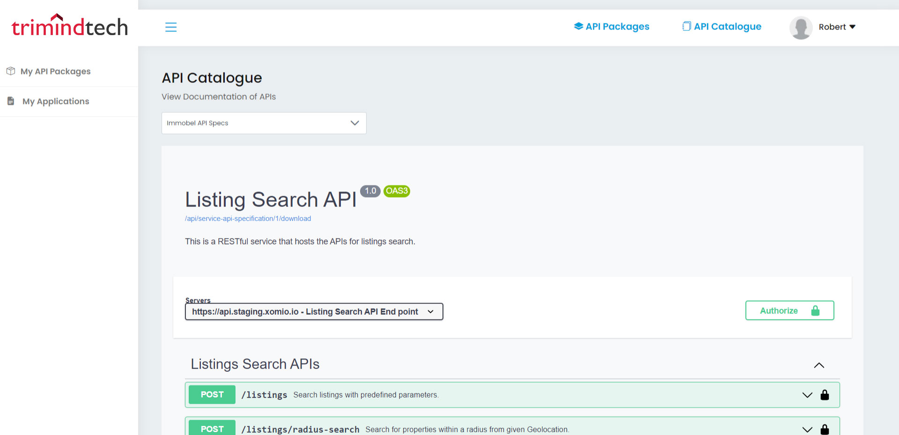The height and width of the screenshot is (435, 899).
Task: Click 'Search for properties within a radius' text
Action: [467, 429]
